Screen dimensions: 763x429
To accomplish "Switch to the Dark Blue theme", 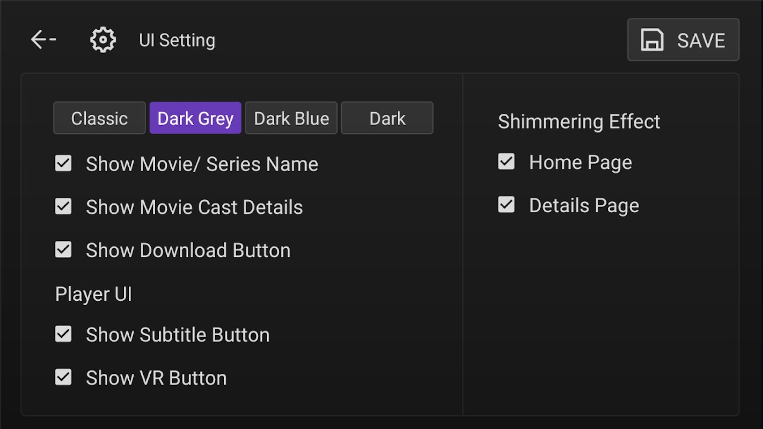I will [x=291, y=118].
